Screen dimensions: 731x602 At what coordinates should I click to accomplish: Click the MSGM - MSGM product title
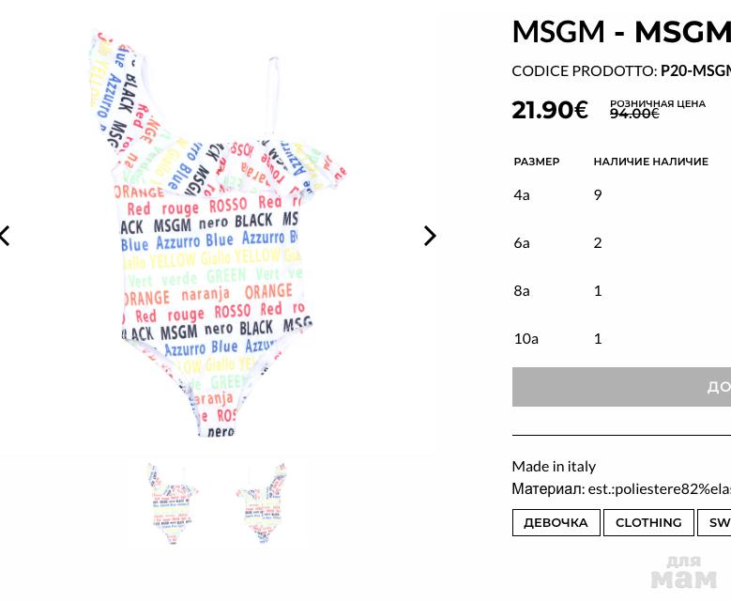(x=620, y=32)
